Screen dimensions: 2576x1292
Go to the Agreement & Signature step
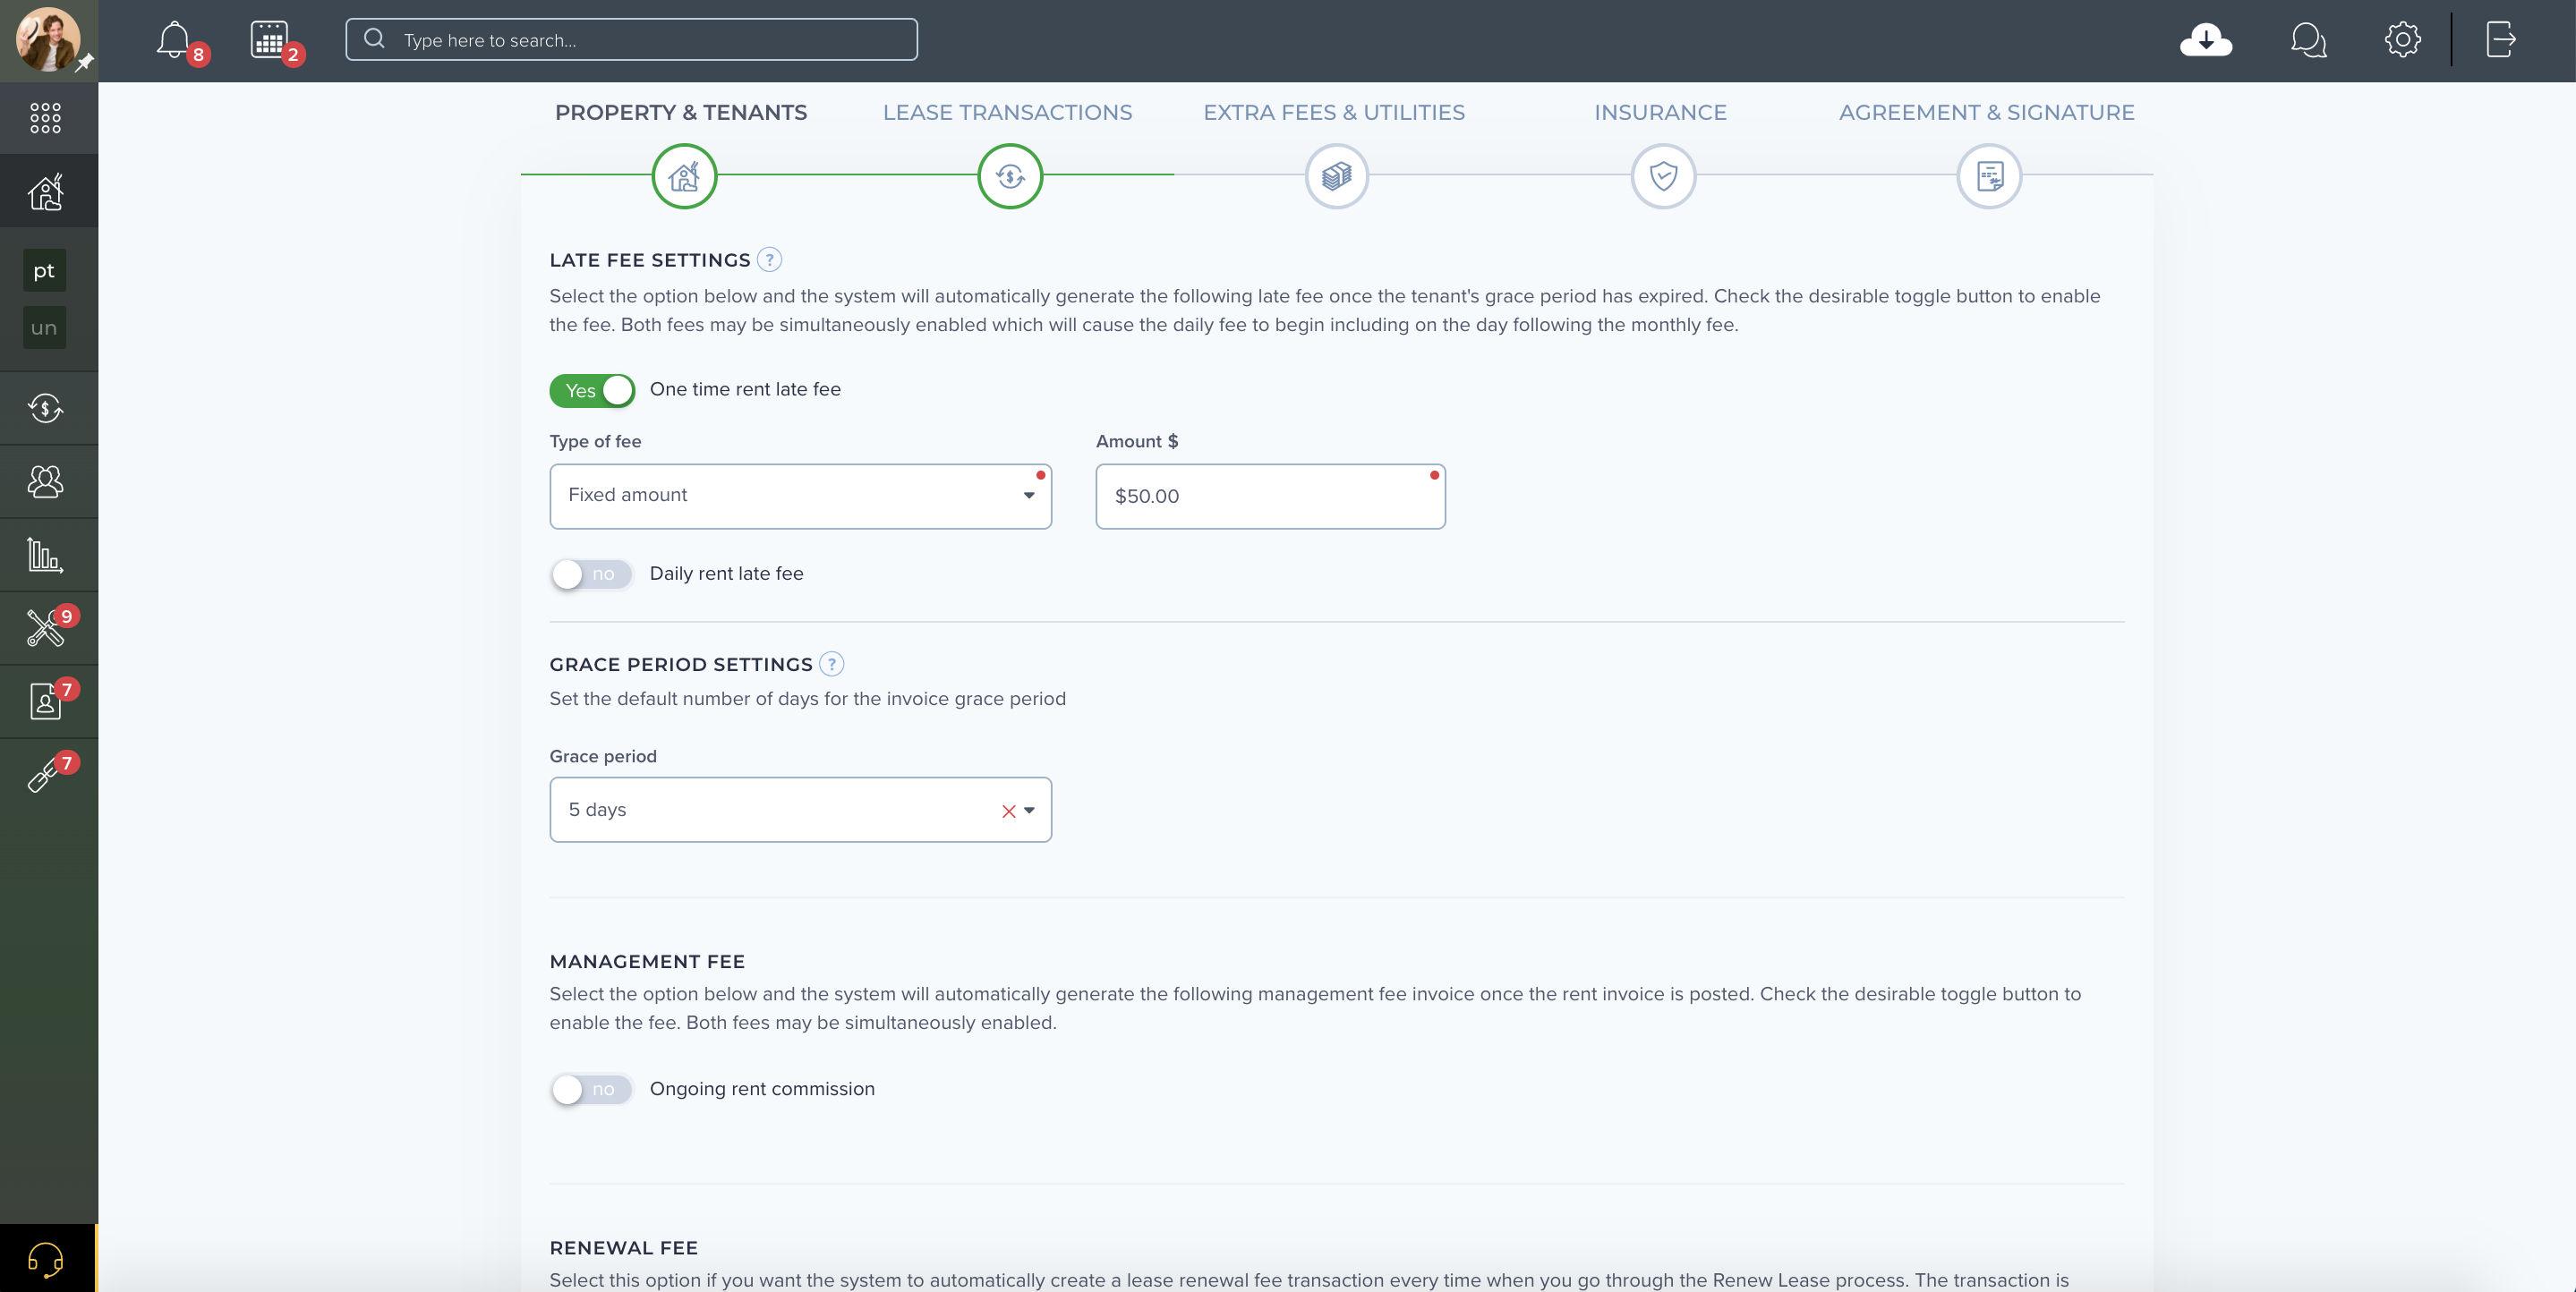tap(1986, 112)
